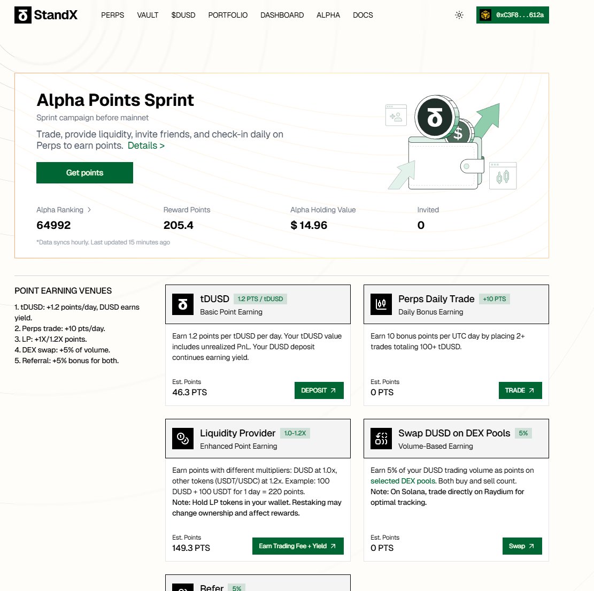Open the PORTFOLIO nav item
Viewport: 594px width, 591px height.
point(228,15)
